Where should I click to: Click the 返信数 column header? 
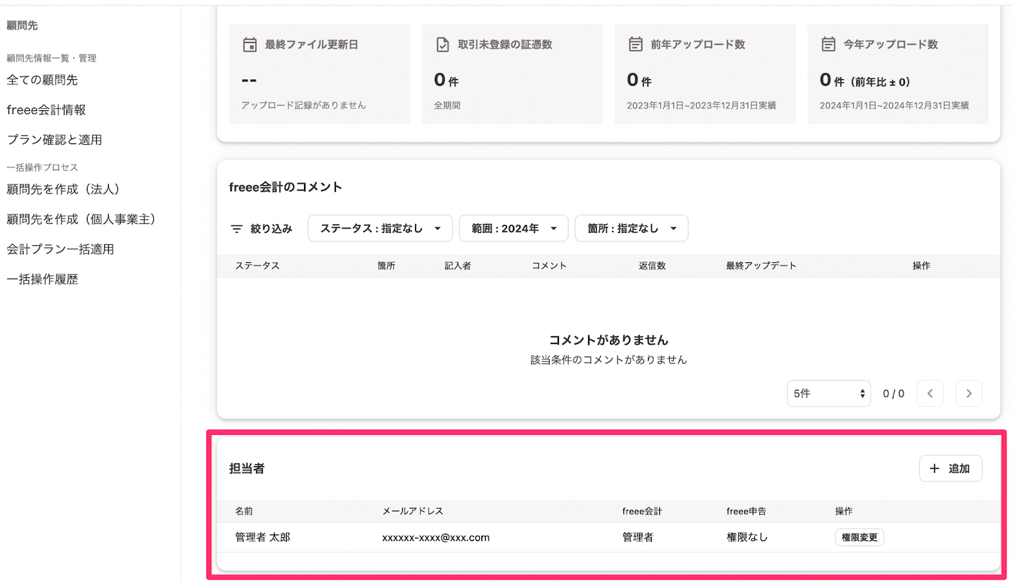pyautogui.click(x=652, y=266)
